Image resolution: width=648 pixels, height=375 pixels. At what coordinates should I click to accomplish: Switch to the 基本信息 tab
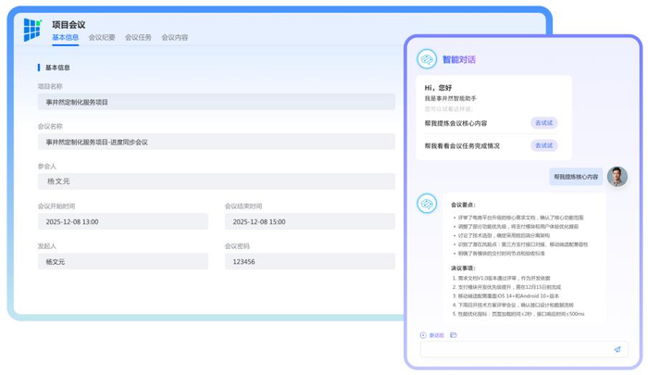click(x=66, y=37)
